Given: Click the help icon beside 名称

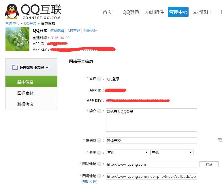Looking at the screenshot, I should point(99,79).
